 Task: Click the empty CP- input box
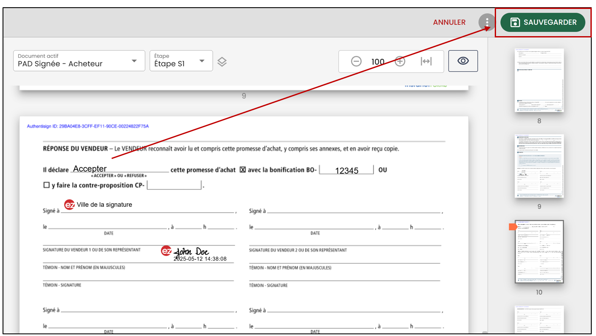174,185
